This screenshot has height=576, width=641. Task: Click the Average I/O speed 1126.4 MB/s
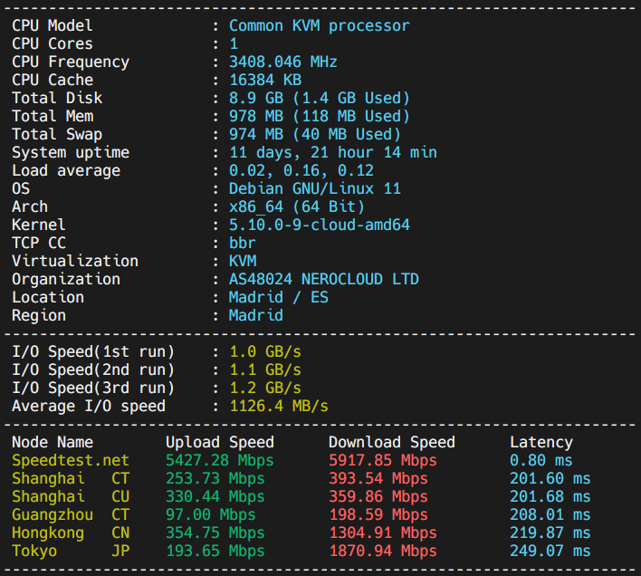[x=278, y=406]
